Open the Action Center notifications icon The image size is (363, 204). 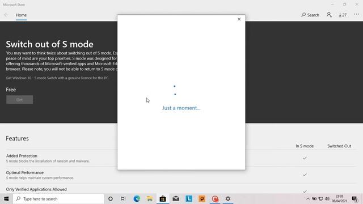coord(354,199)
